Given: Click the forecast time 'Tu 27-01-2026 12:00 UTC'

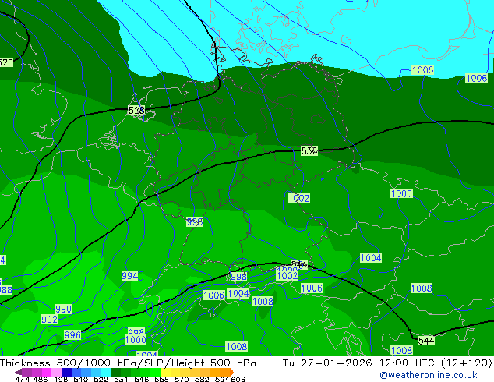Looking at the screenshot, I should pos(359,363).
